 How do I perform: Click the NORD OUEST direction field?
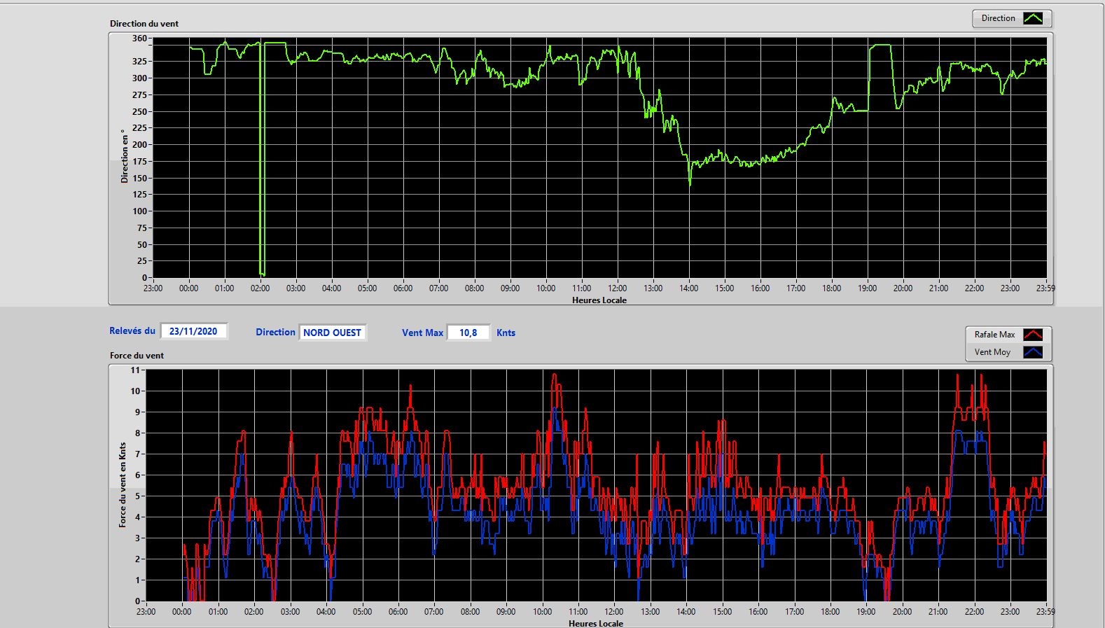pyautogui.click(x=333, y=333)
